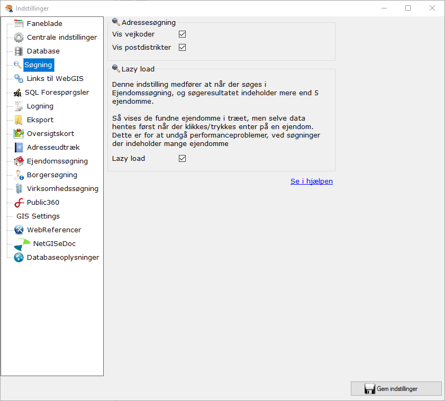Click the SQL Forespørgsler icon

(x=17, y=92)
